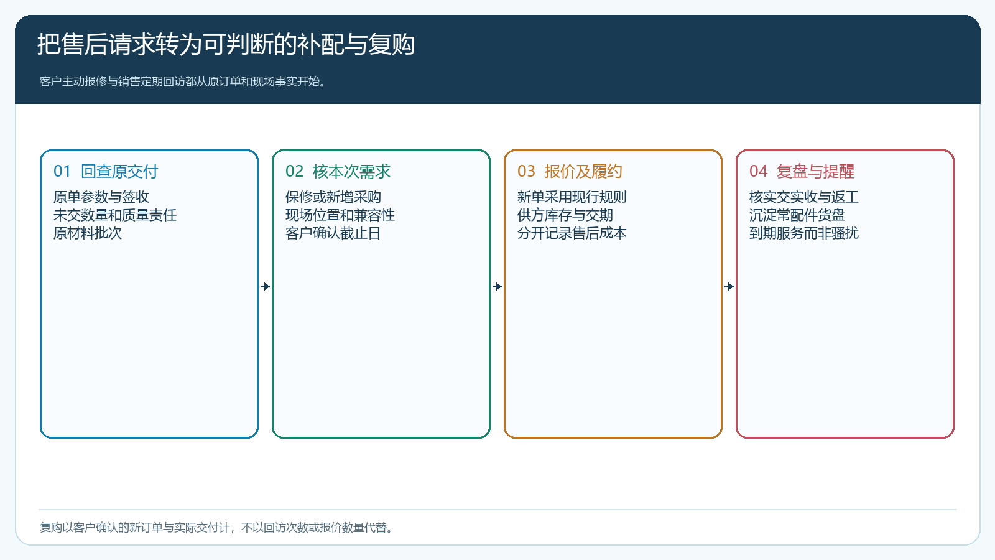
Task: Click the subtitle starting with 客户主动报修
Action: click(x=183, y=82)
